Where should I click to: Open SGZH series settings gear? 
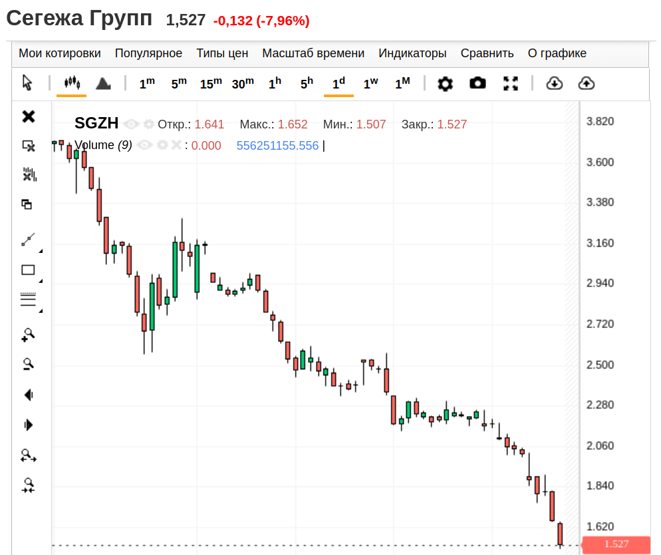148,124
